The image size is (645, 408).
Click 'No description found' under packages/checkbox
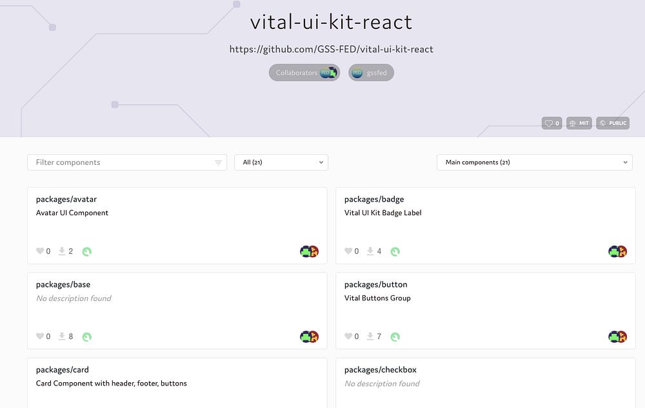382,384
